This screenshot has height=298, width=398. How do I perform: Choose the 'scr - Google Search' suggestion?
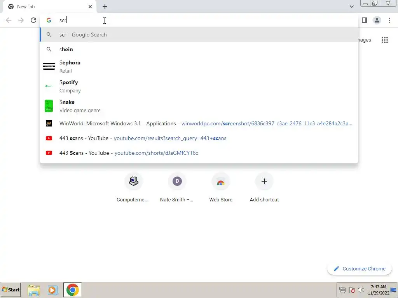[x=199, y=35]
